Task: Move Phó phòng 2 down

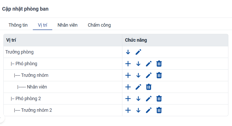Action: tap(138, 99)
